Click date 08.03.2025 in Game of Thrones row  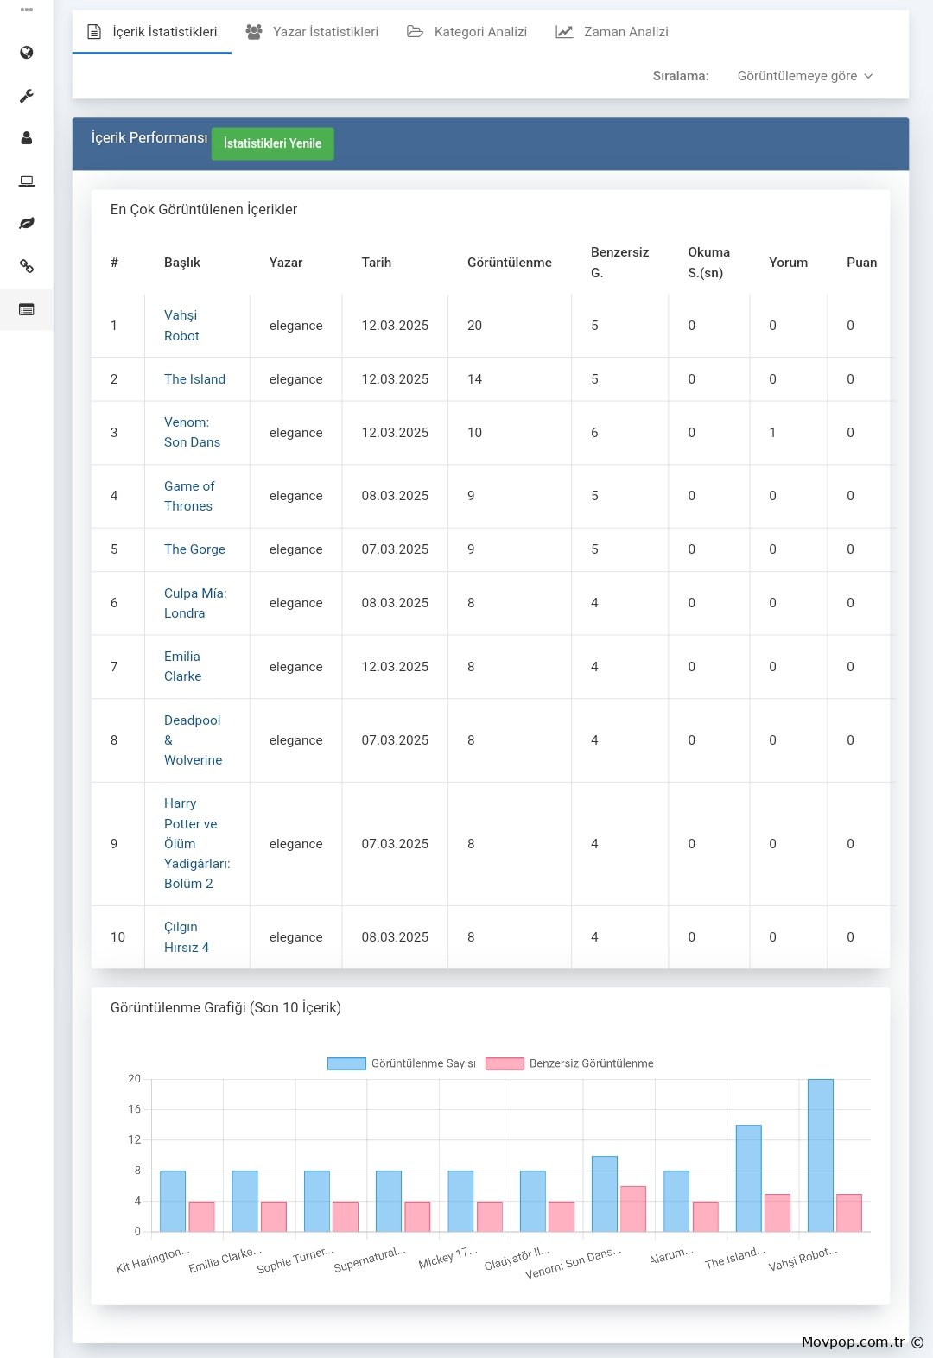tap(395, 496)
